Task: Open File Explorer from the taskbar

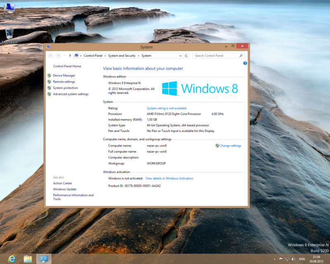Action: [28, 259]
